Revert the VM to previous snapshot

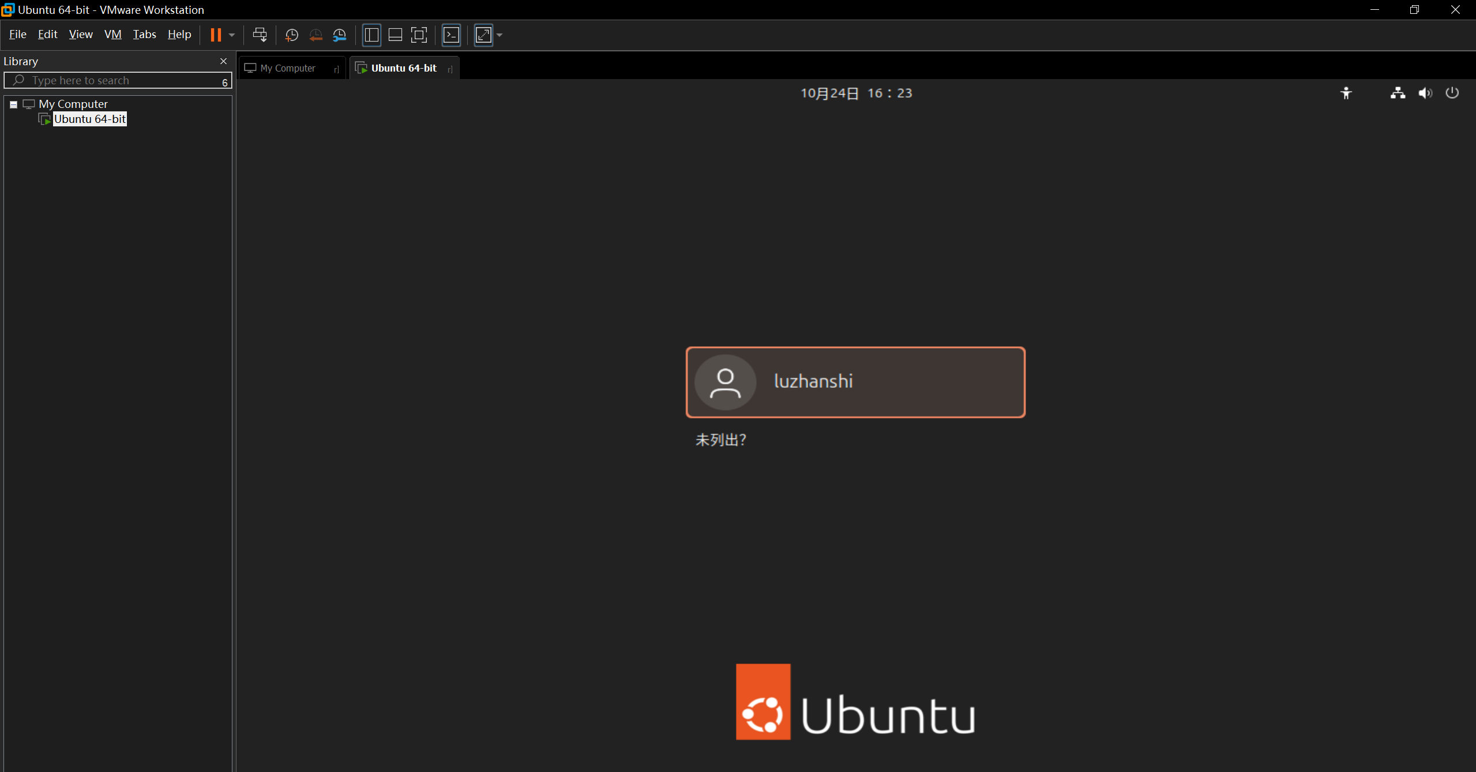[x=316, y=35]
